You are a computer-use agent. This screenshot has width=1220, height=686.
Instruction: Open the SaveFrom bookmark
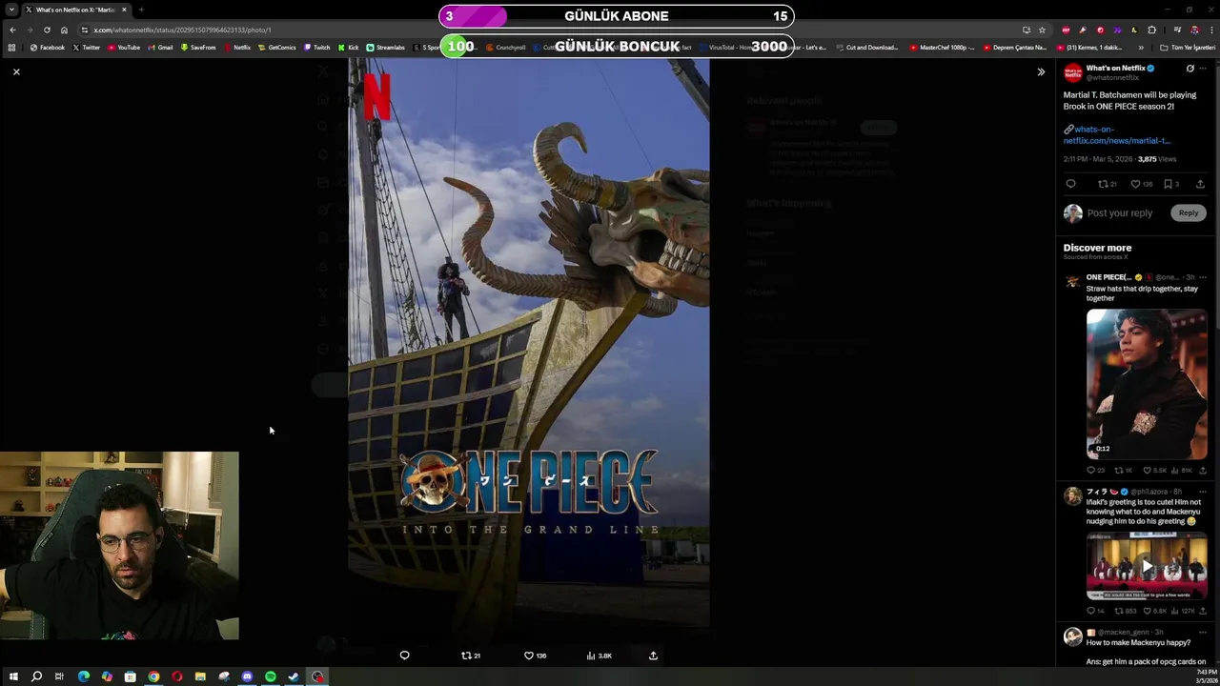click(x=198, y=48)
